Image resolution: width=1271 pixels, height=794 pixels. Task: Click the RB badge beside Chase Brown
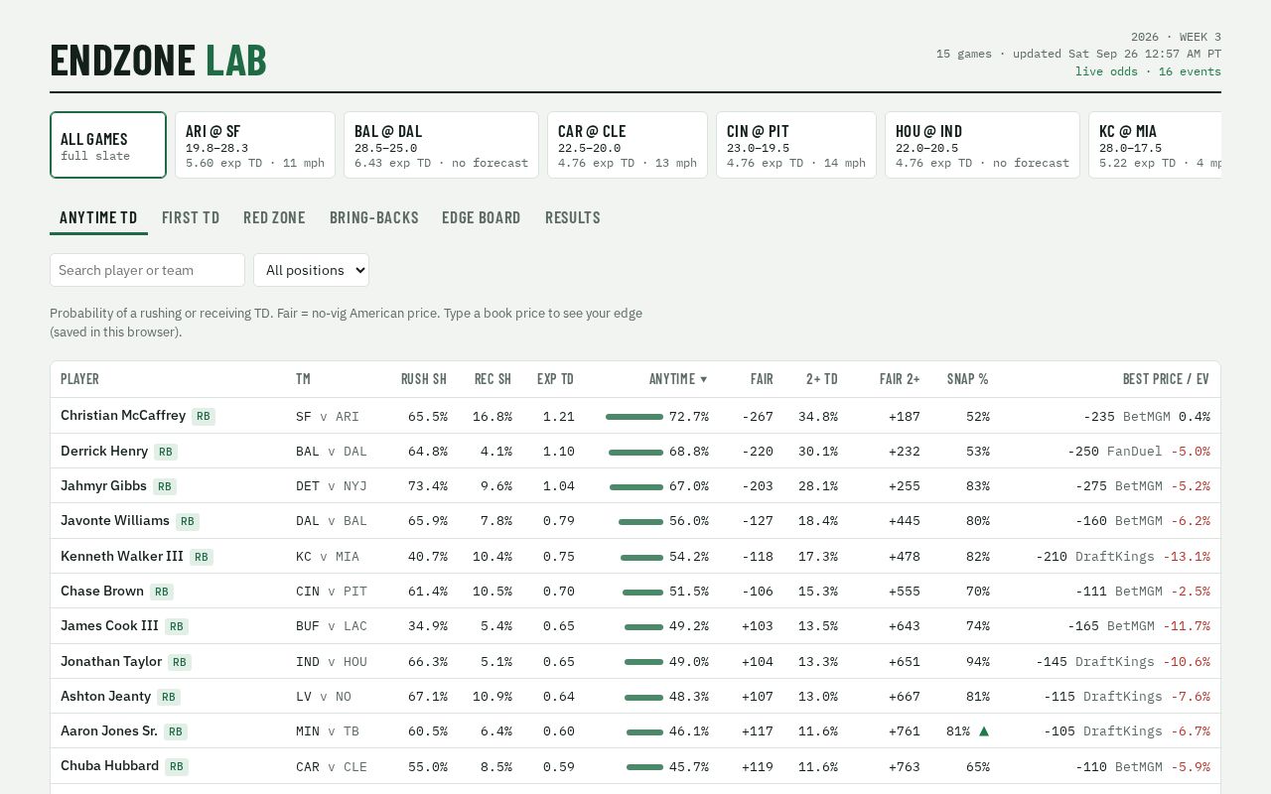tap(162, 592)
